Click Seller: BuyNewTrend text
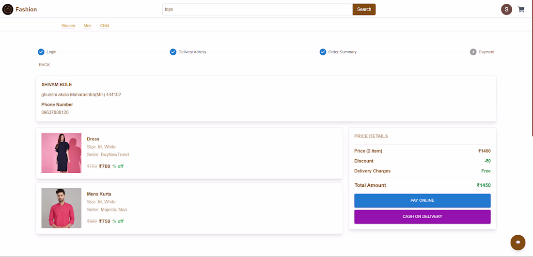Screen dimensions: 533x257 [x=108, y=154]
